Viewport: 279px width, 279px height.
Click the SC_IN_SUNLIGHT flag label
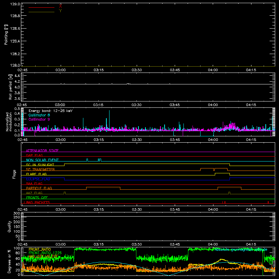point(40,165)
